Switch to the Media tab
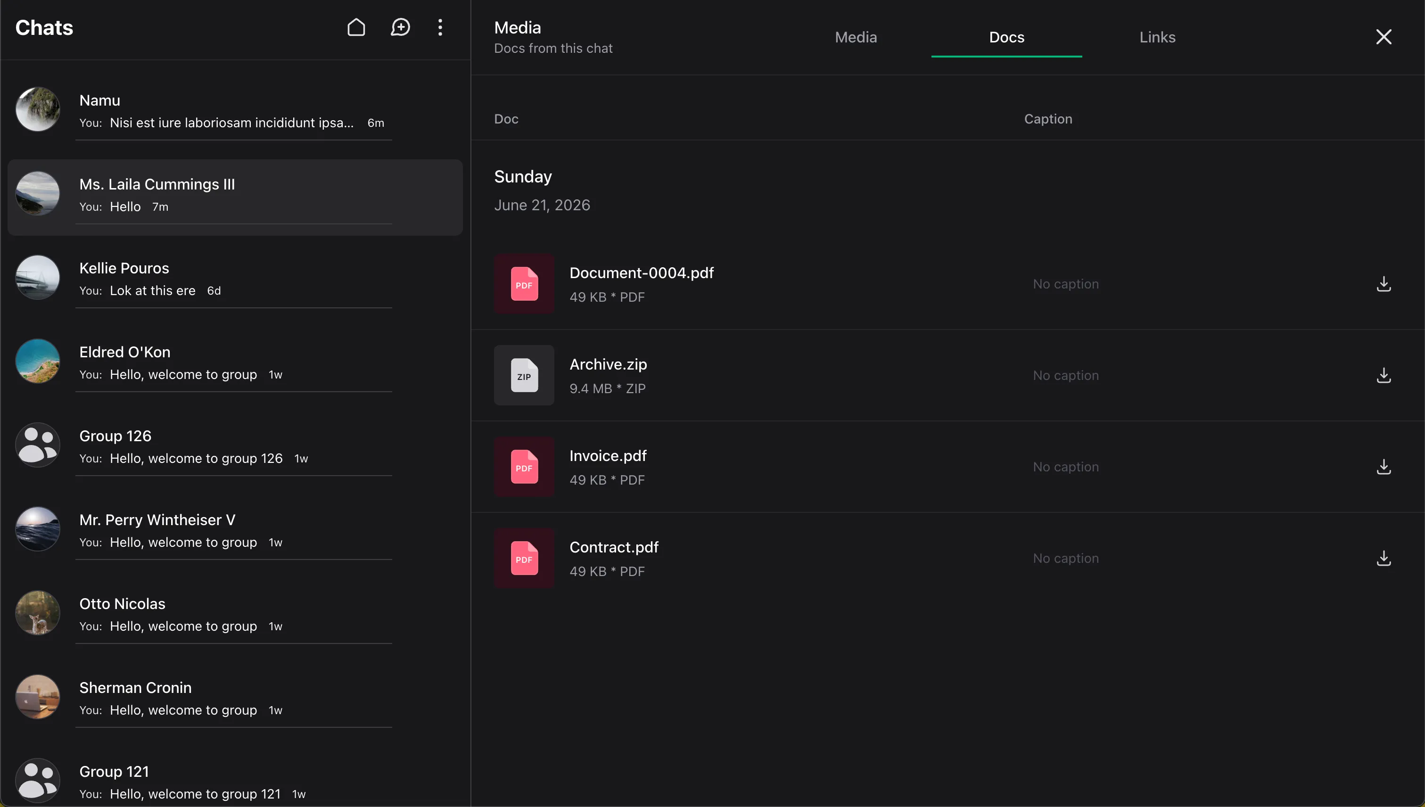The image size is (1425, 807). (x=856, y=37)
